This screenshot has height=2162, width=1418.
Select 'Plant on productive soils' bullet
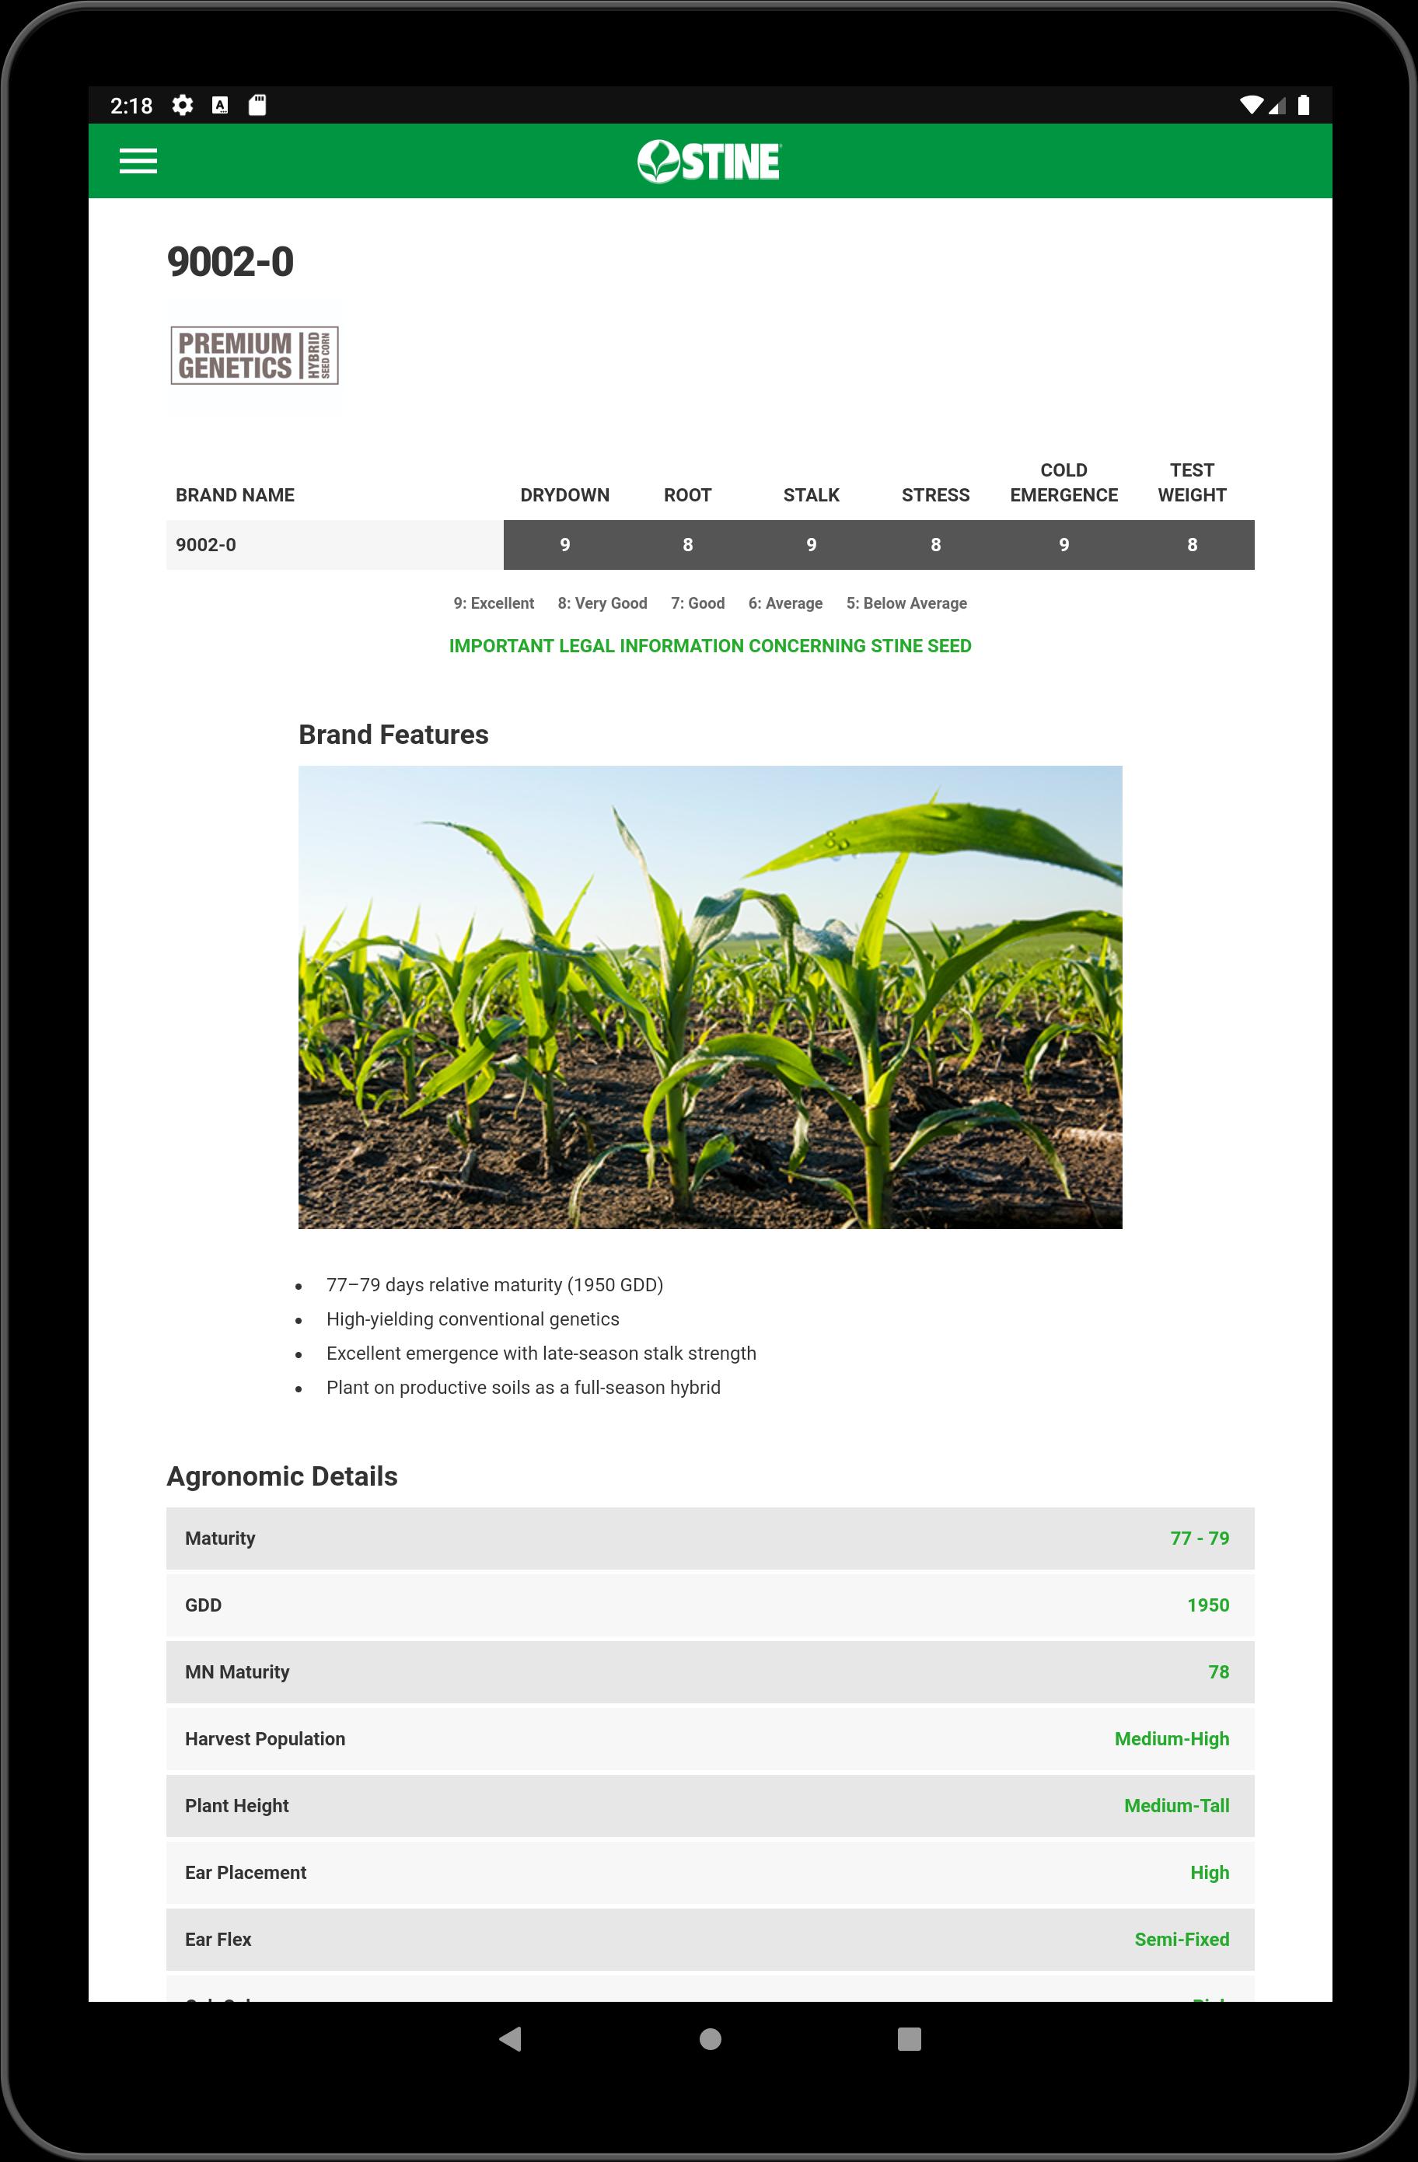(x=523, y=1387)
